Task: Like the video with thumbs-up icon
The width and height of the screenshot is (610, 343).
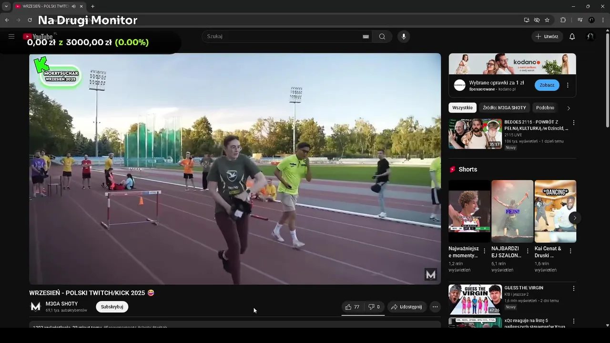Action: 353,307
